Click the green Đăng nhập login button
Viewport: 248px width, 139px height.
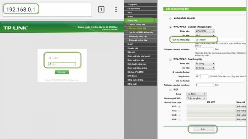coord(62,72)
